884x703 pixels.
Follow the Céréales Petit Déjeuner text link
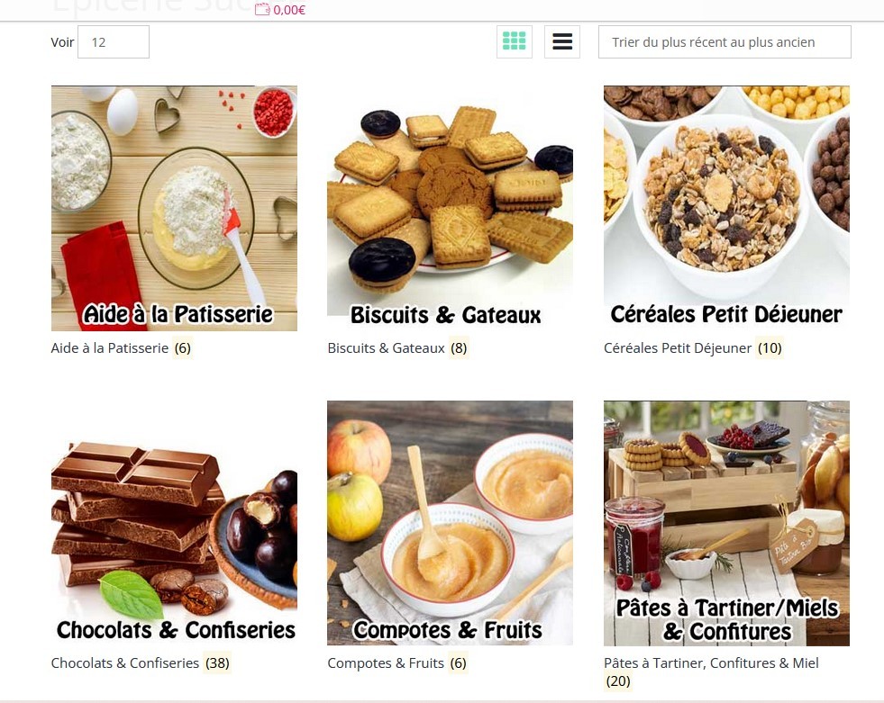678,348
